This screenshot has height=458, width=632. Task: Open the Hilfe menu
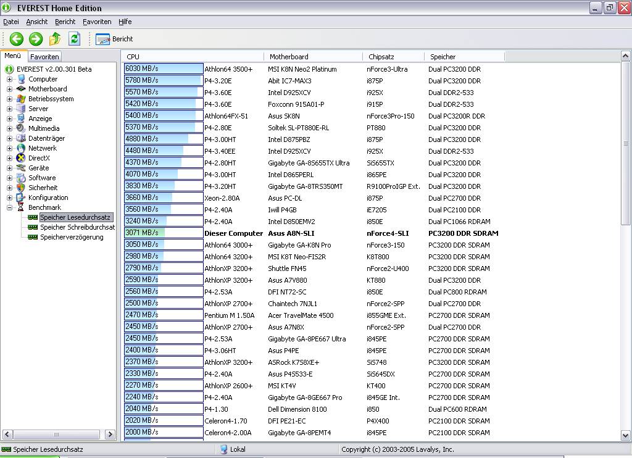[x=125, y=22]
